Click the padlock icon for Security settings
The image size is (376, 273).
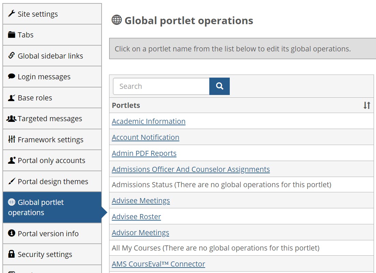click(x=12, y=254)
